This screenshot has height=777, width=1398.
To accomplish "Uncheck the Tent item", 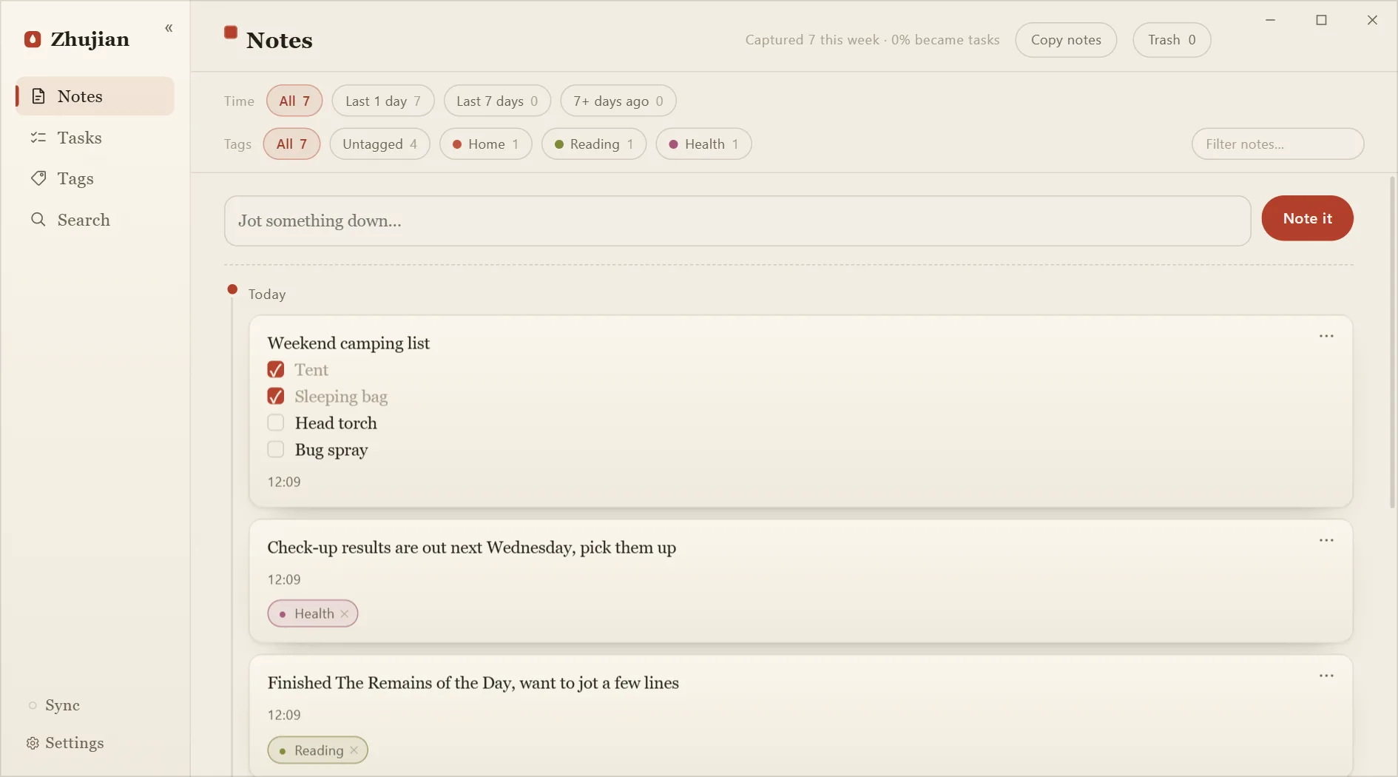I will [x=276, y=369].
